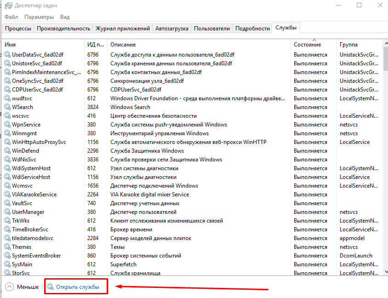Select the Themes service gear icon
The height and width of the screenshot is (298, 388).
[x=7, y=247]
